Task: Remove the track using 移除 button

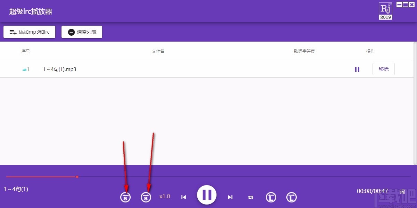Action: click(x=384, y=69)
